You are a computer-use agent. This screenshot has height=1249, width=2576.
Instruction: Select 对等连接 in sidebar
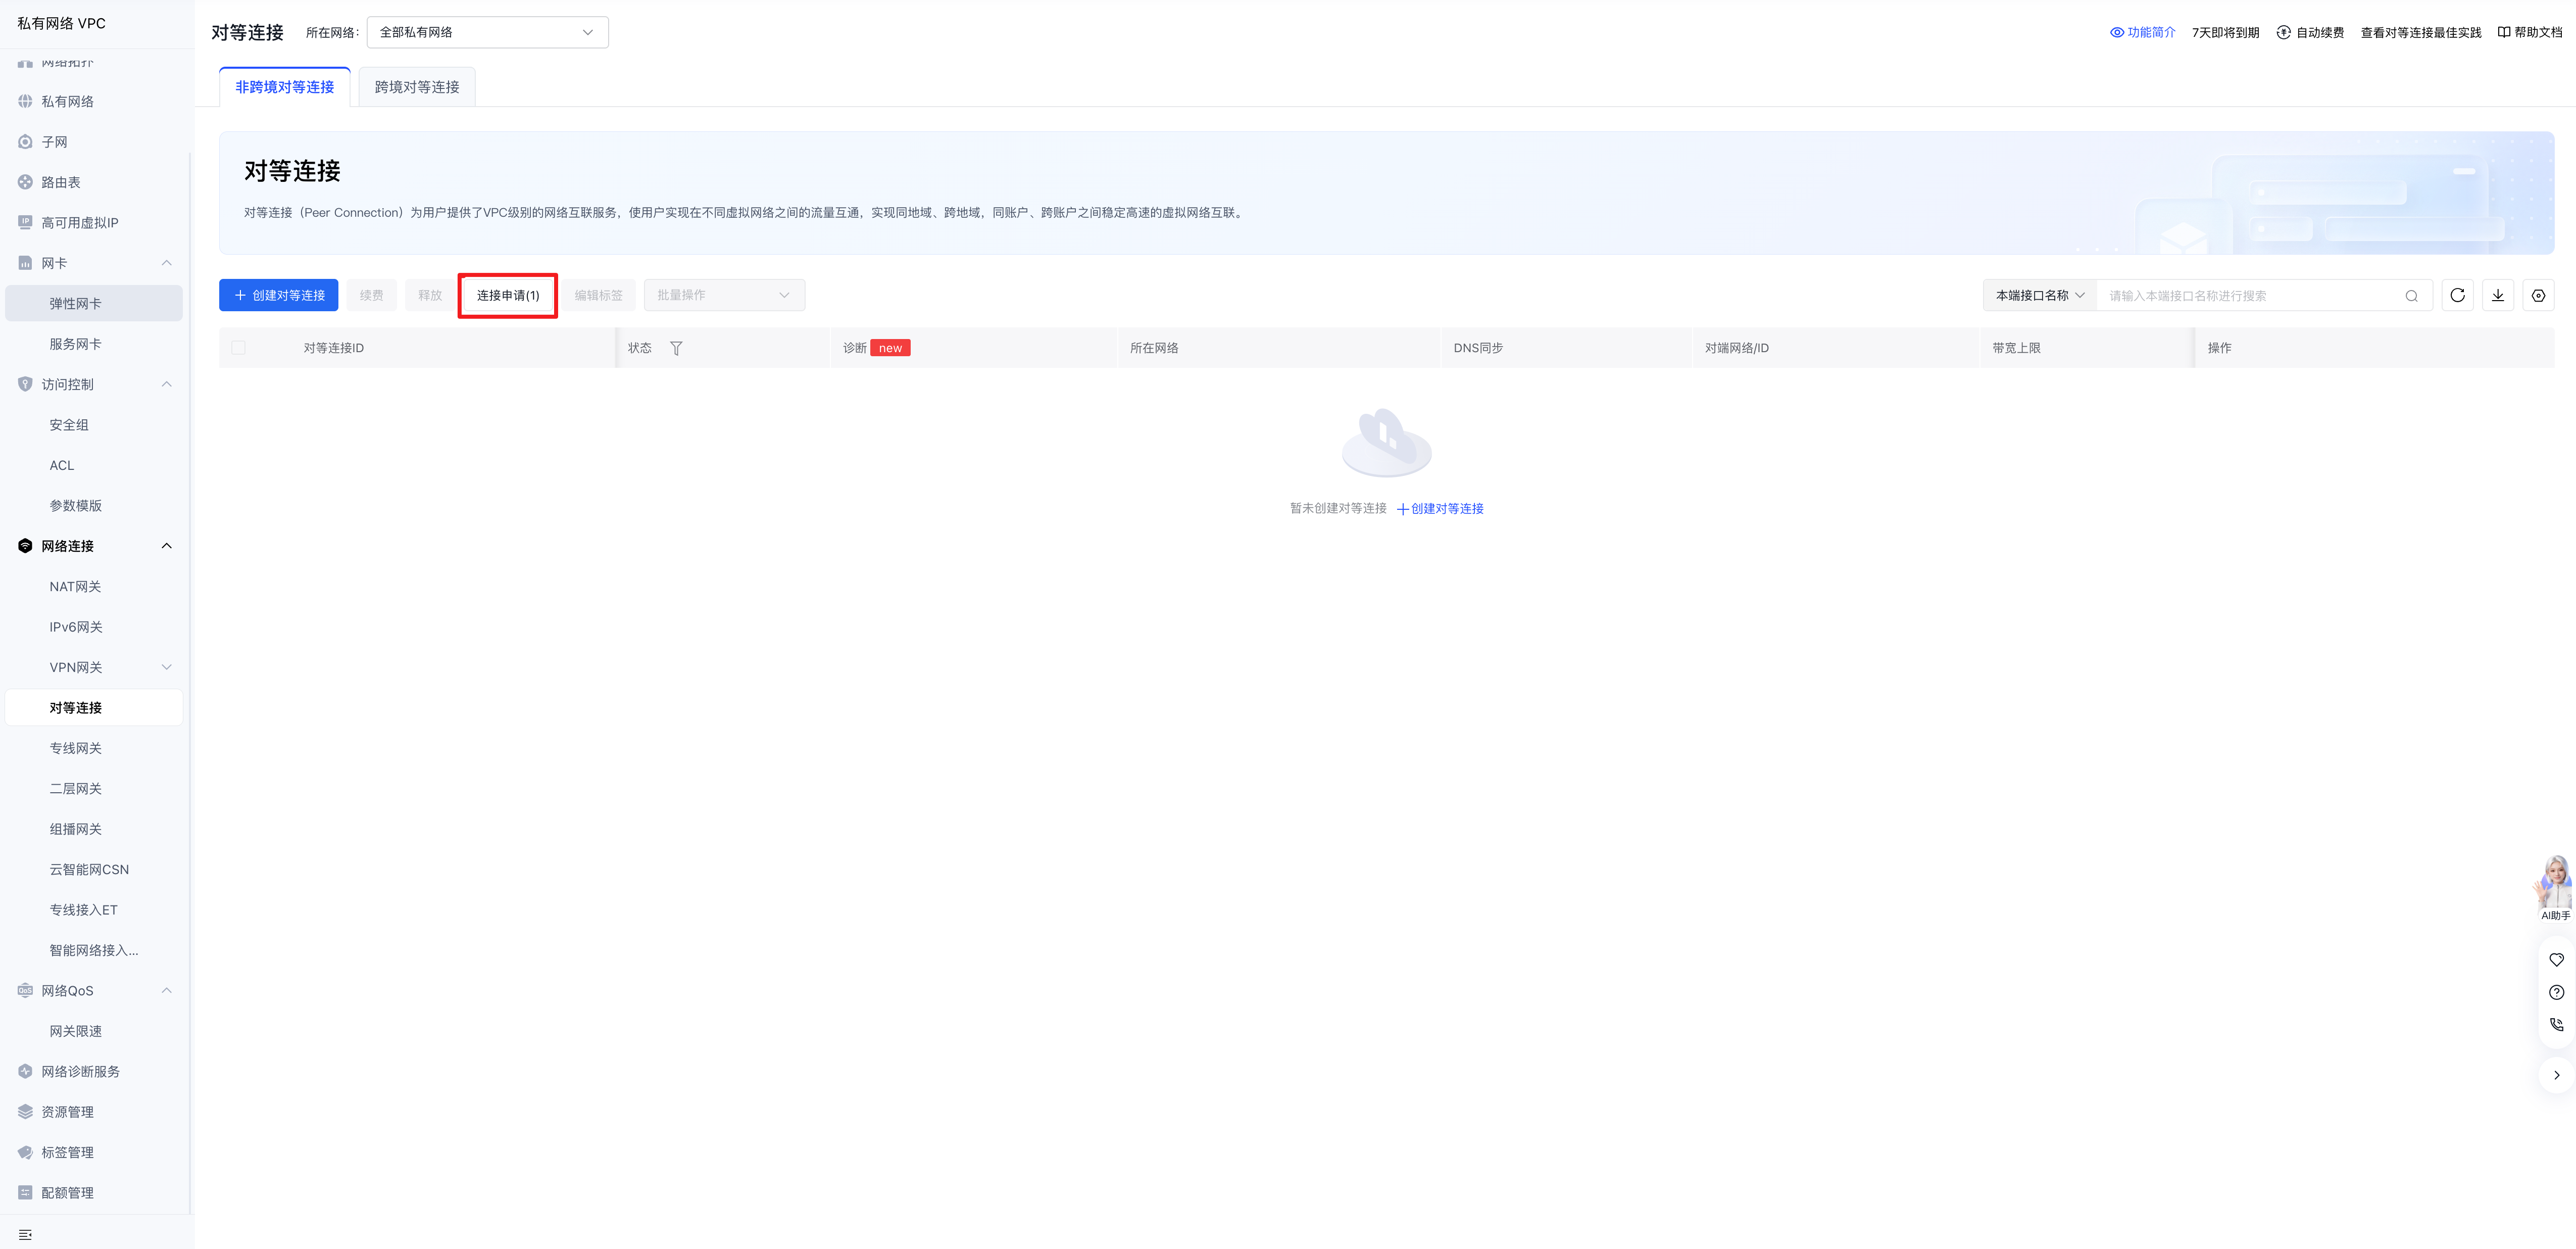point(94,707)
